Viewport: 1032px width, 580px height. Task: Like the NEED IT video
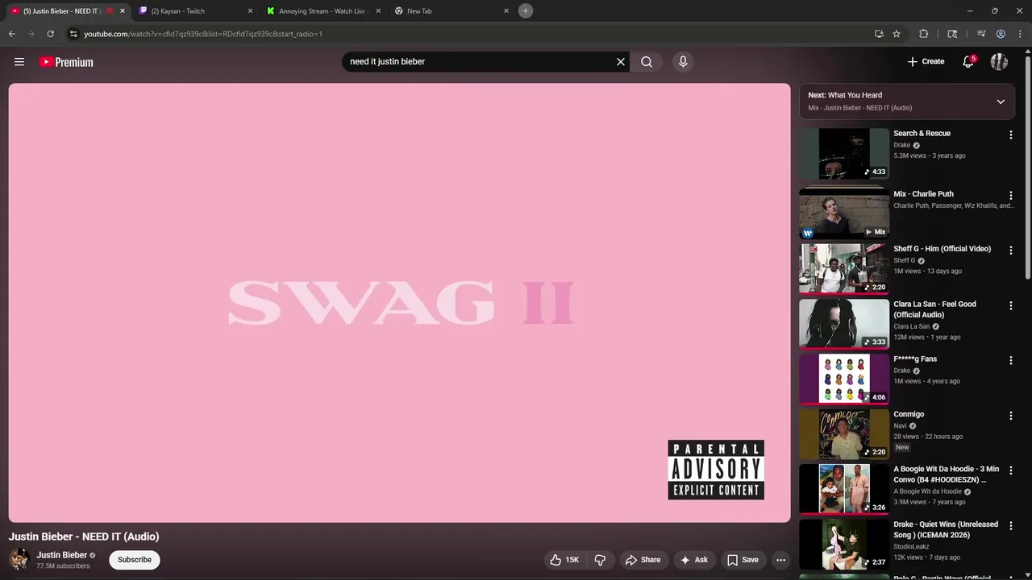point(564,560)
